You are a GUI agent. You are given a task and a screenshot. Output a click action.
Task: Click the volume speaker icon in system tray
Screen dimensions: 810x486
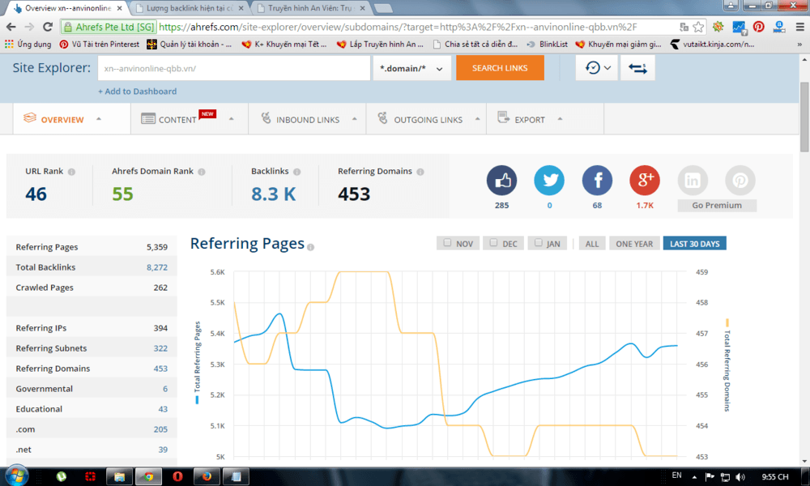pyautogui.click(x=740, y=477)
